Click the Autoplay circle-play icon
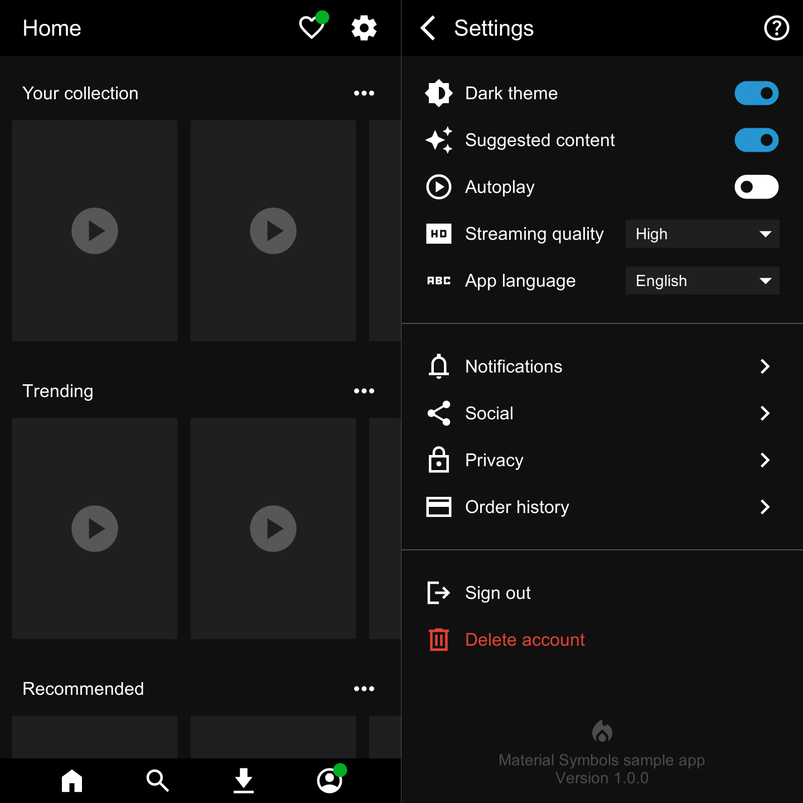803x803 pixels. point(439,187)
